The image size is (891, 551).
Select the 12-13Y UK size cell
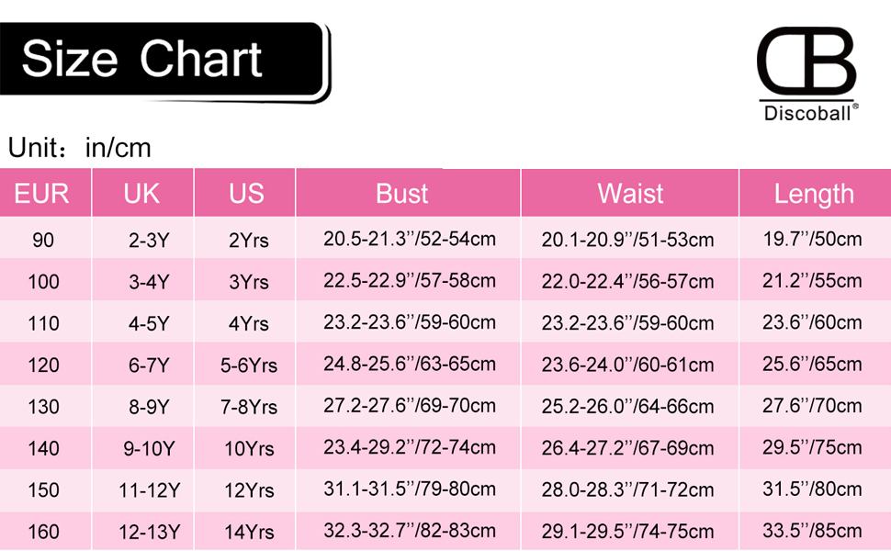pos(149,531)
